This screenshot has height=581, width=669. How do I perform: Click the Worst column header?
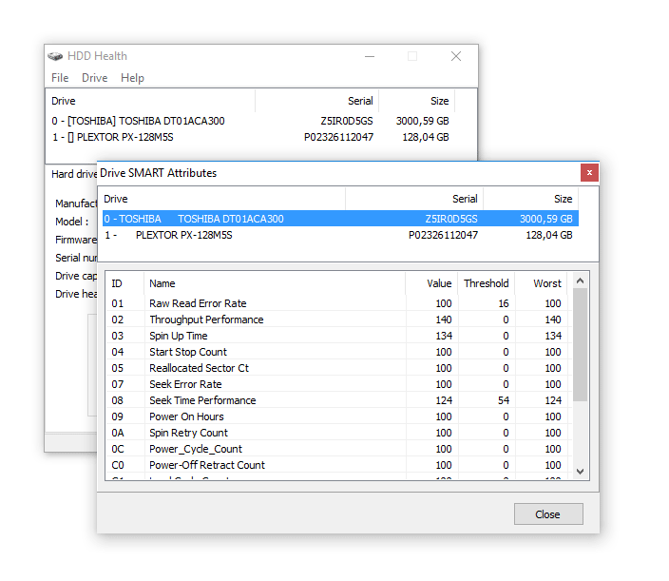(x=541, y=283)
